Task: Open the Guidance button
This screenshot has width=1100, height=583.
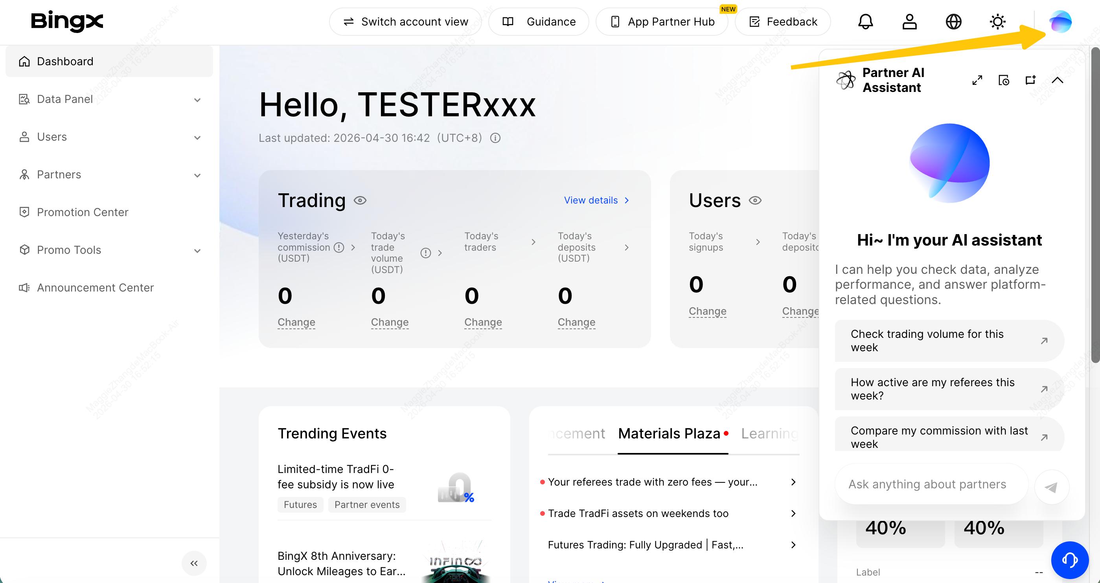Action: [x=539, y=21]
